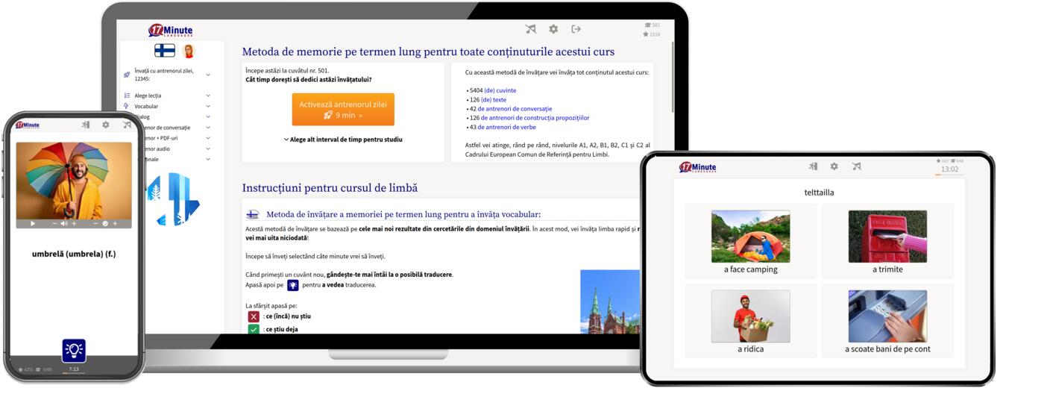The width and height of the screenshot is (1044, 397).
Task: Follow the '(de) texte' link
Action: [x=494, y=99]
